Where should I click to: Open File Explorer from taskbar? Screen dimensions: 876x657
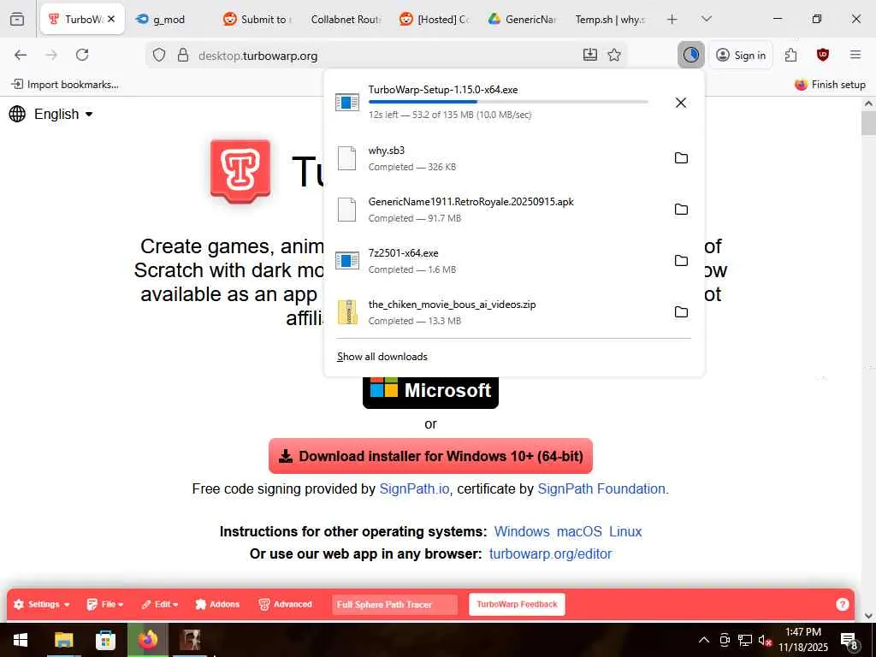coord(63,640)
